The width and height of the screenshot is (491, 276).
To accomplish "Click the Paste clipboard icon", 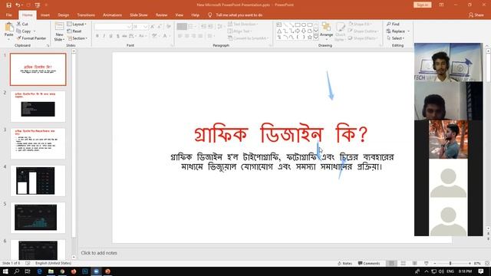I will point(8,28).
